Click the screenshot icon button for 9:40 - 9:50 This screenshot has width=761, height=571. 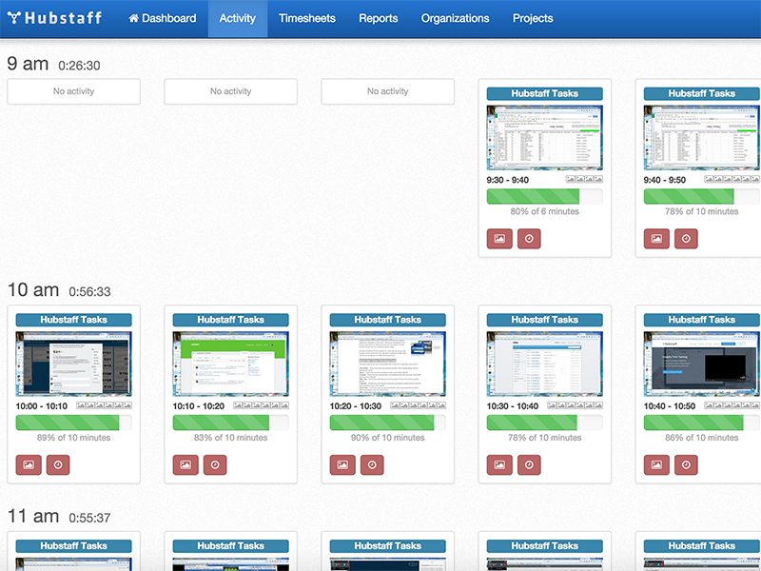(656, 239)
